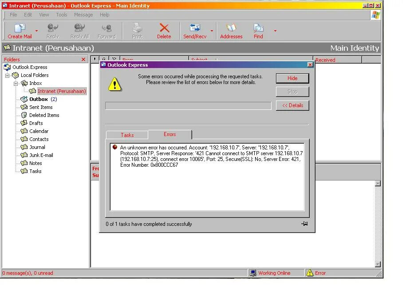Click the Hide button in error dialog

[292, 78]
